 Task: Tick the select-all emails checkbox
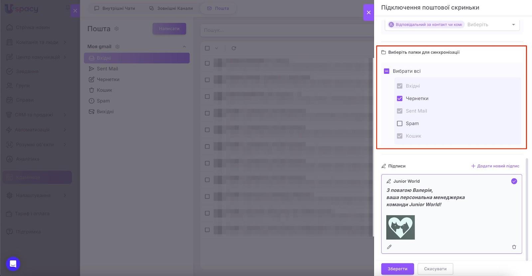click(x=207, y=48)
